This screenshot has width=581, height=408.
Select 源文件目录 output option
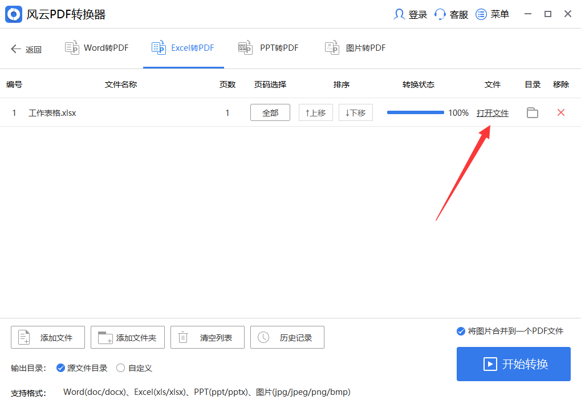click(x=60, y=368)
